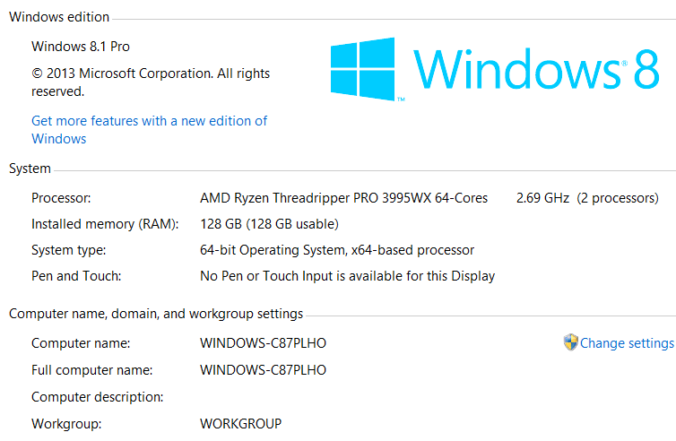Click the System section heading
The image size is (676, 441).
click(30, 169)
